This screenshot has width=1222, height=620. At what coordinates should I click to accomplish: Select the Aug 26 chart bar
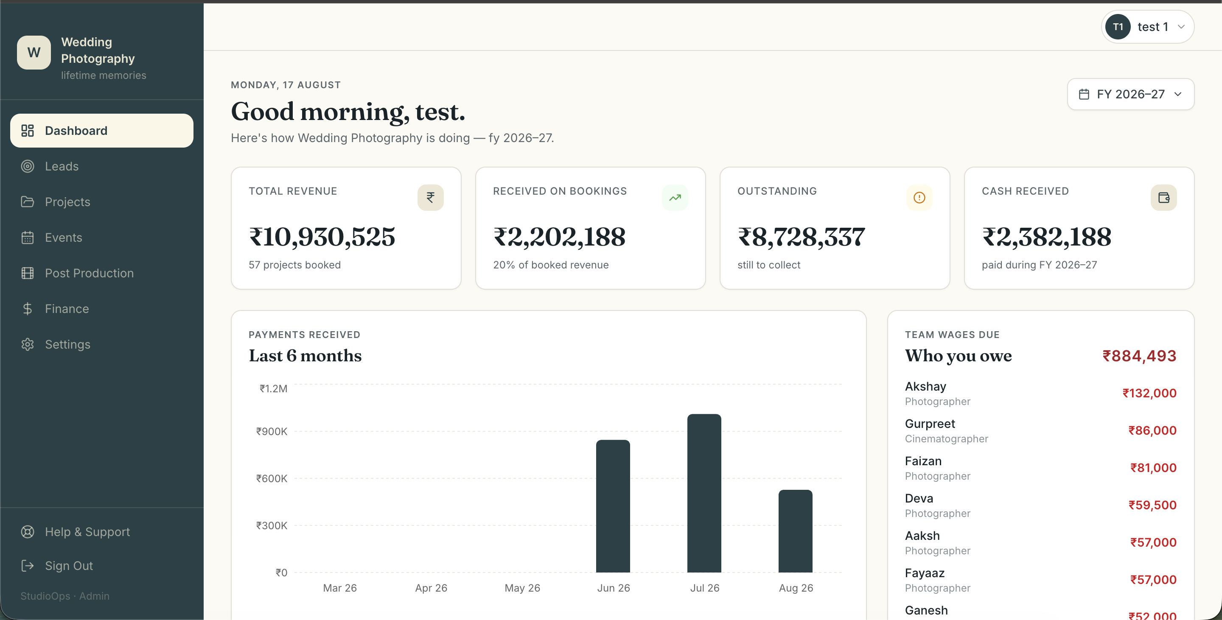(x=795, y=531)
